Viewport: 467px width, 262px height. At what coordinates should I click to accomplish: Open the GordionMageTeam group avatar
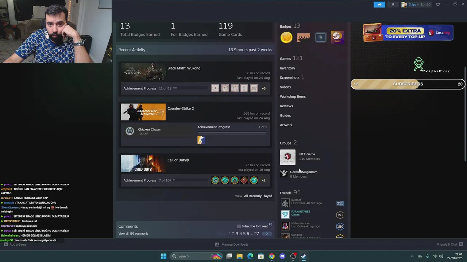coord(284,174)
